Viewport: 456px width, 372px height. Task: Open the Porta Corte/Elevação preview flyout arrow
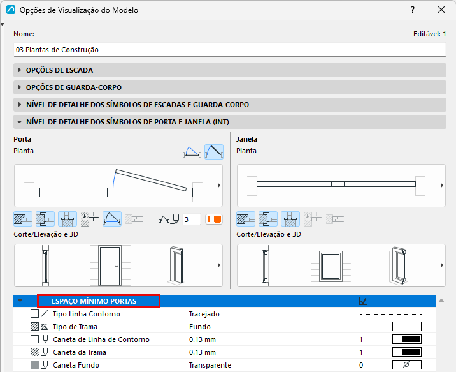pos(219,265)
